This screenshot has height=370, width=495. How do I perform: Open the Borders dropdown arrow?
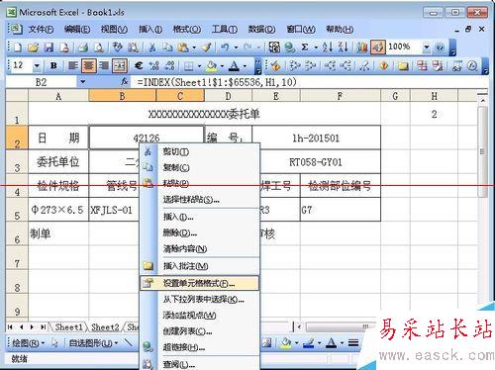click(199, 66)
